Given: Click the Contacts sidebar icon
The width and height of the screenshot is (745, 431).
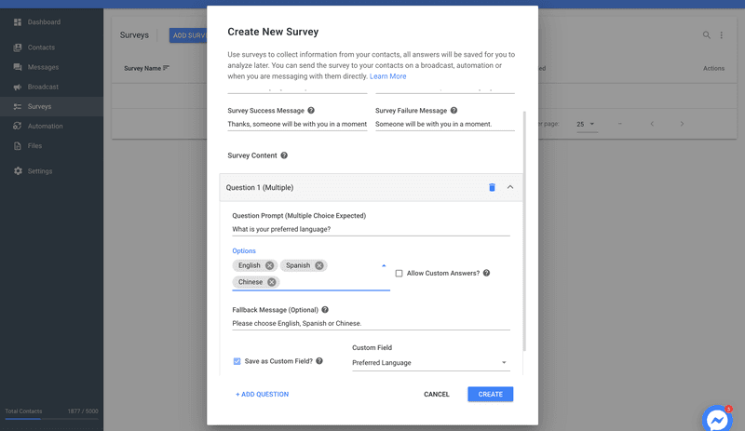Looking at the screenshot, I should click(18, 47).
